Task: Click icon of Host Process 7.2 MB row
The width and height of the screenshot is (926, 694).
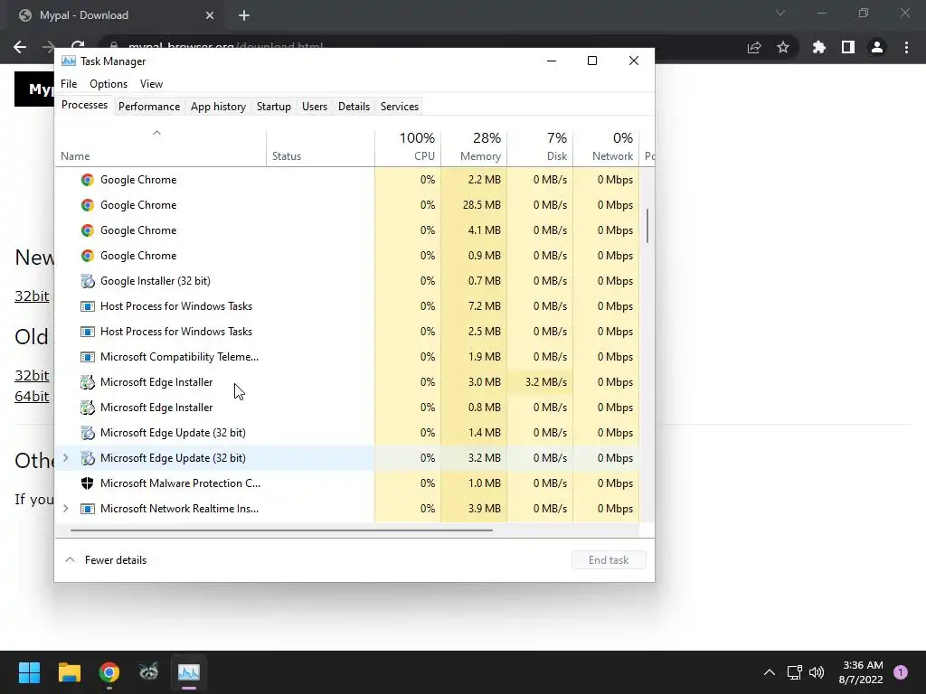Action: pos(88,306)
